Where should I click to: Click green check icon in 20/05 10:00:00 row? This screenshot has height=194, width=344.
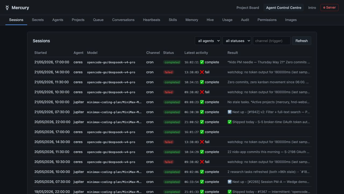tap(202, 172)
